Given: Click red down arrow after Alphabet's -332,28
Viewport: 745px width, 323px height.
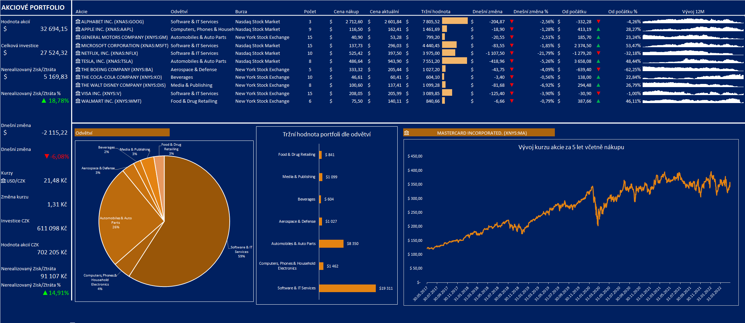Looking at the screenshot, I should (599, 22).
